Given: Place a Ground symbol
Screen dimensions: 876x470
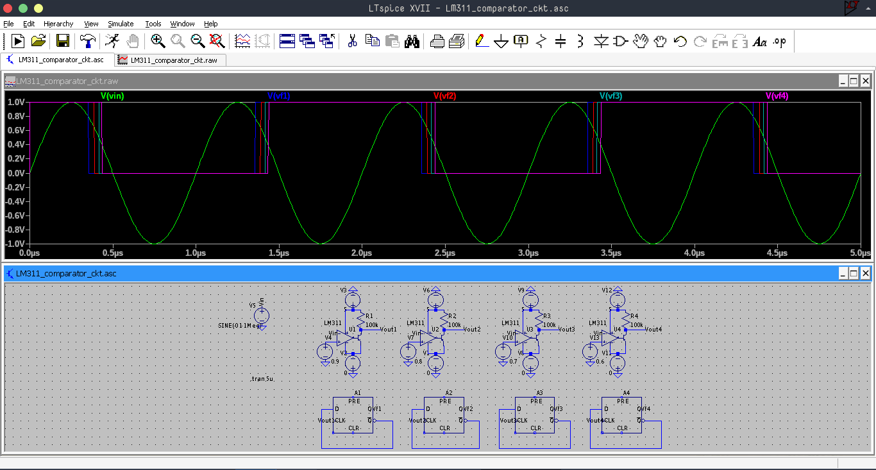Looking at the screenshot, I should (501, 42).
